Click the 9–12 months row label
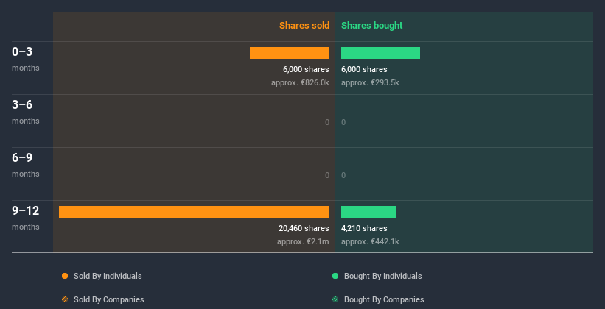Viewport: 605px width, 309px height. (x=26, y=218)
